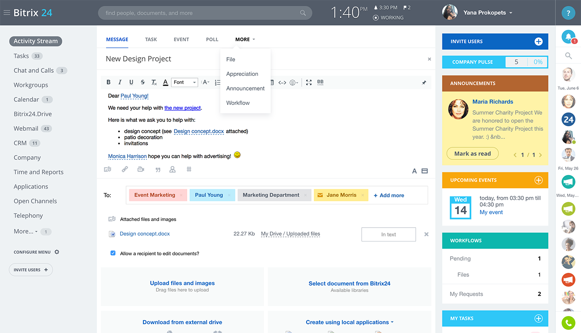Open the Font dropdown
581x333 pixels.
point(185,83)
